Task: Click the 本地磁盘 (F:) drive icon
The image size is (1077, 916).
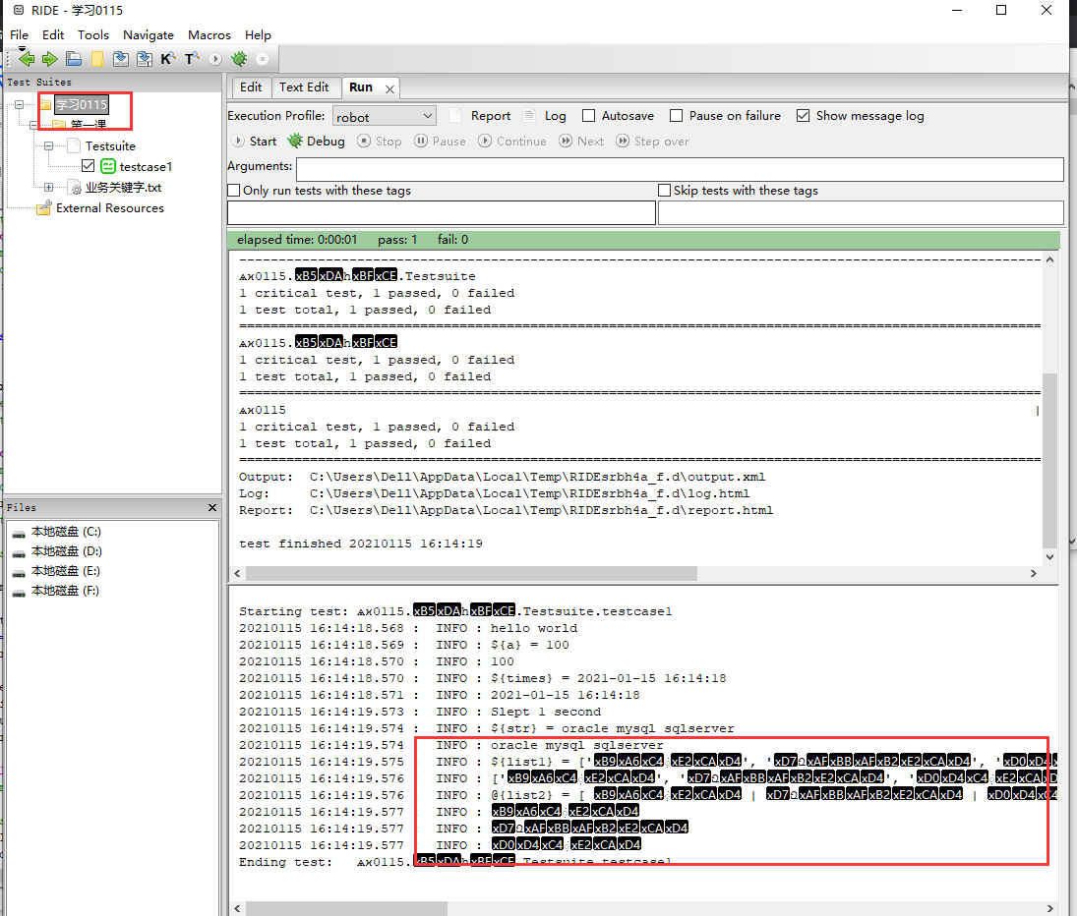Action: click(19, 592)
